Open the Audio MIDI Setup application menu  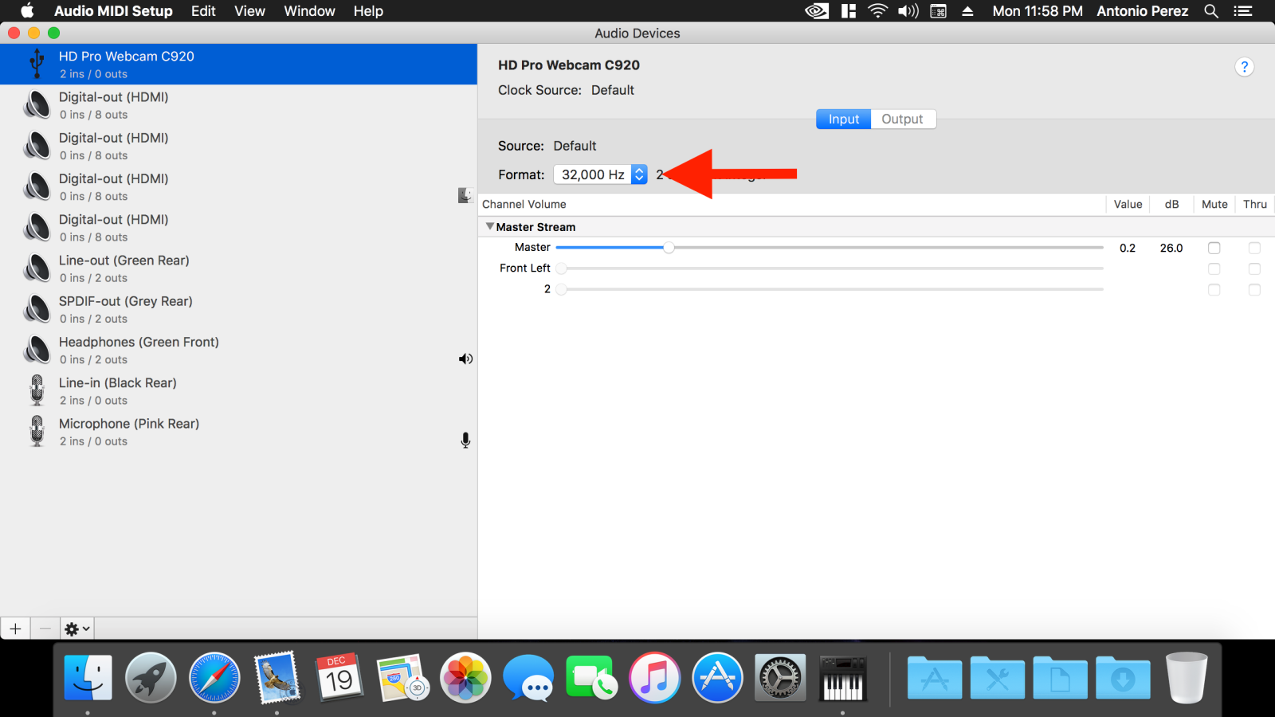(113, 11)
